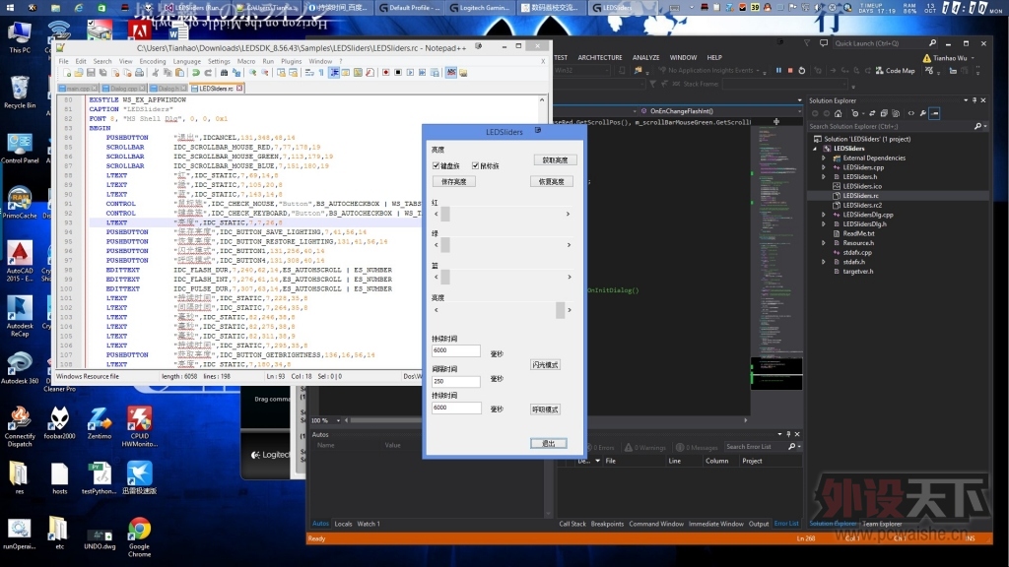This screenshot has height=567, width=1009.
Task: Click the 退出 exit button in LEDSliders
Action: click(548, 444)
